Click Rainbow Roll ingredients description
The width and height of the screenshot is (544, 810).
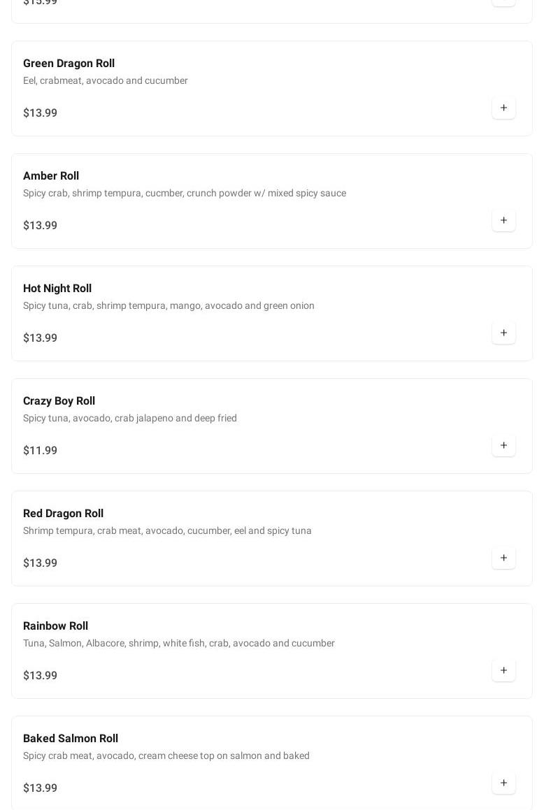pos(179,644)
